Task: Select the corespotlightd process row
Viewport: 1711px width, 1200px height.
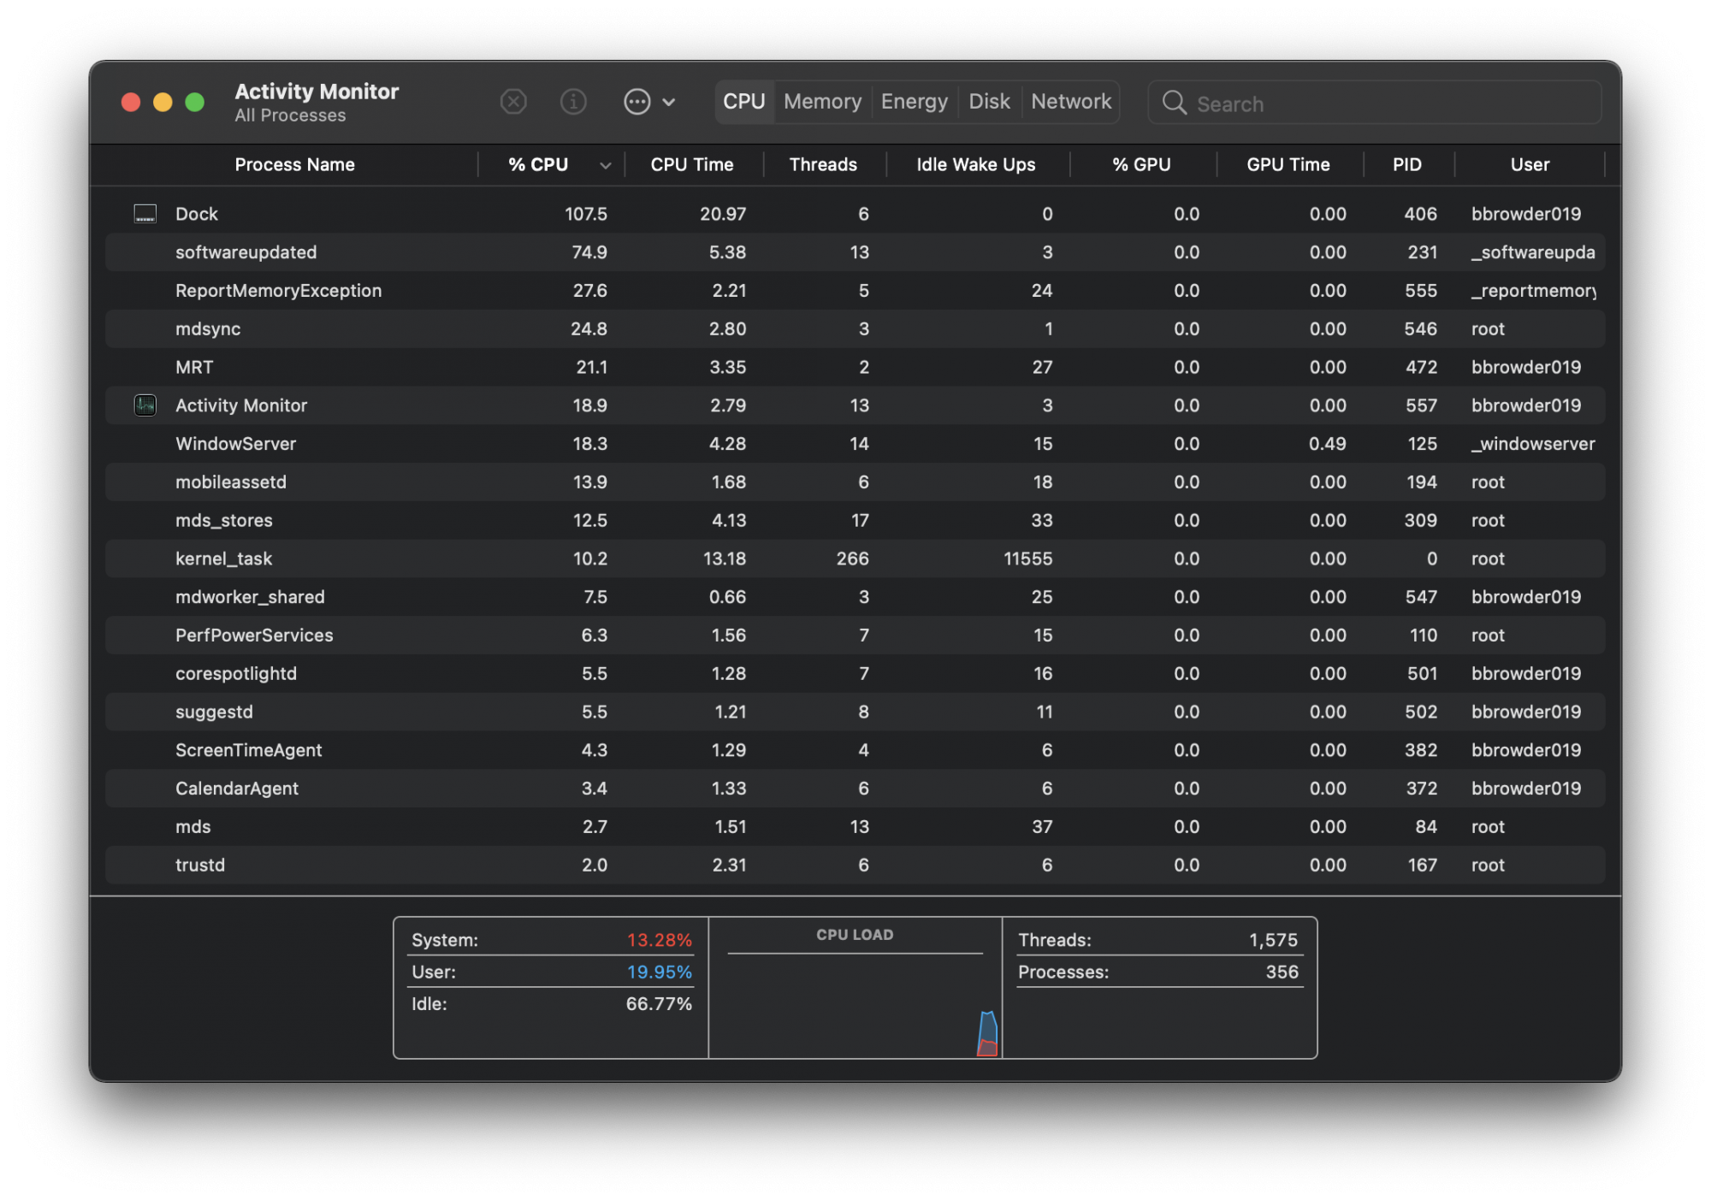Action: pos(855,673)
